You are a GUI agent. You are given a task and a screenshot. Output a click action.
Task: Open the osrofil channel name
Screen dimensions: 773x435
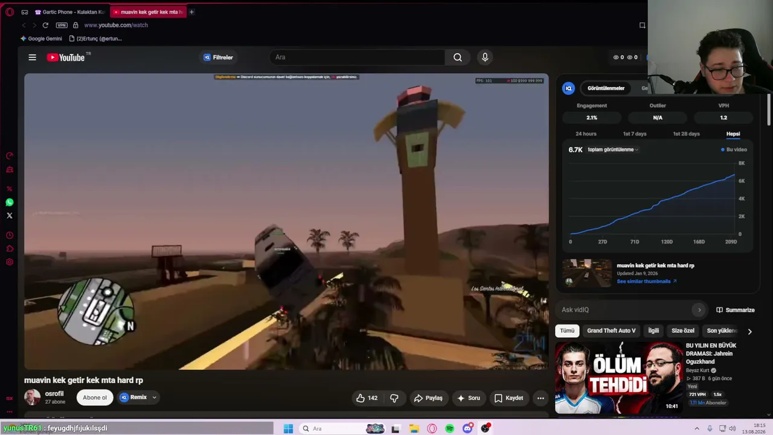54,394
